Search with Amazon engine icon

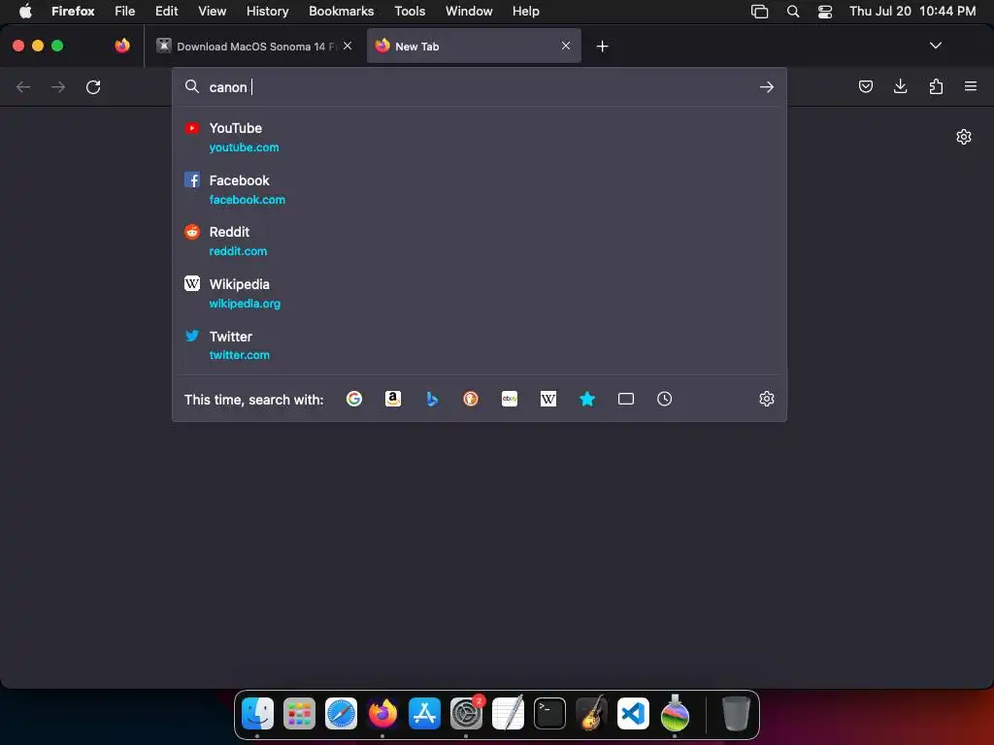pyautogui.click(x=393, y=399)
